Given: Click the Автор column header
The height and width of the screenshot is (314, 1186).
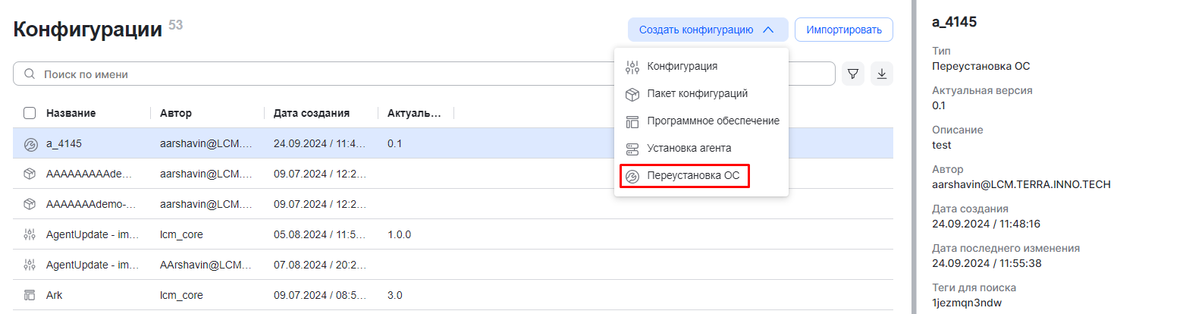Looking at the screenshot, I should pyautogui.click(x=176, y=113).
